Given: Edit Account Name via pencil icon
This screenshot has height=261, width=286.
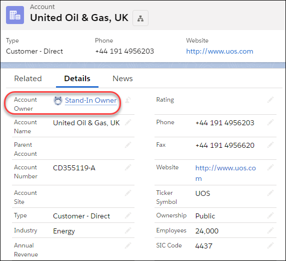Looking at the screenshot, I should pos(128,122).
